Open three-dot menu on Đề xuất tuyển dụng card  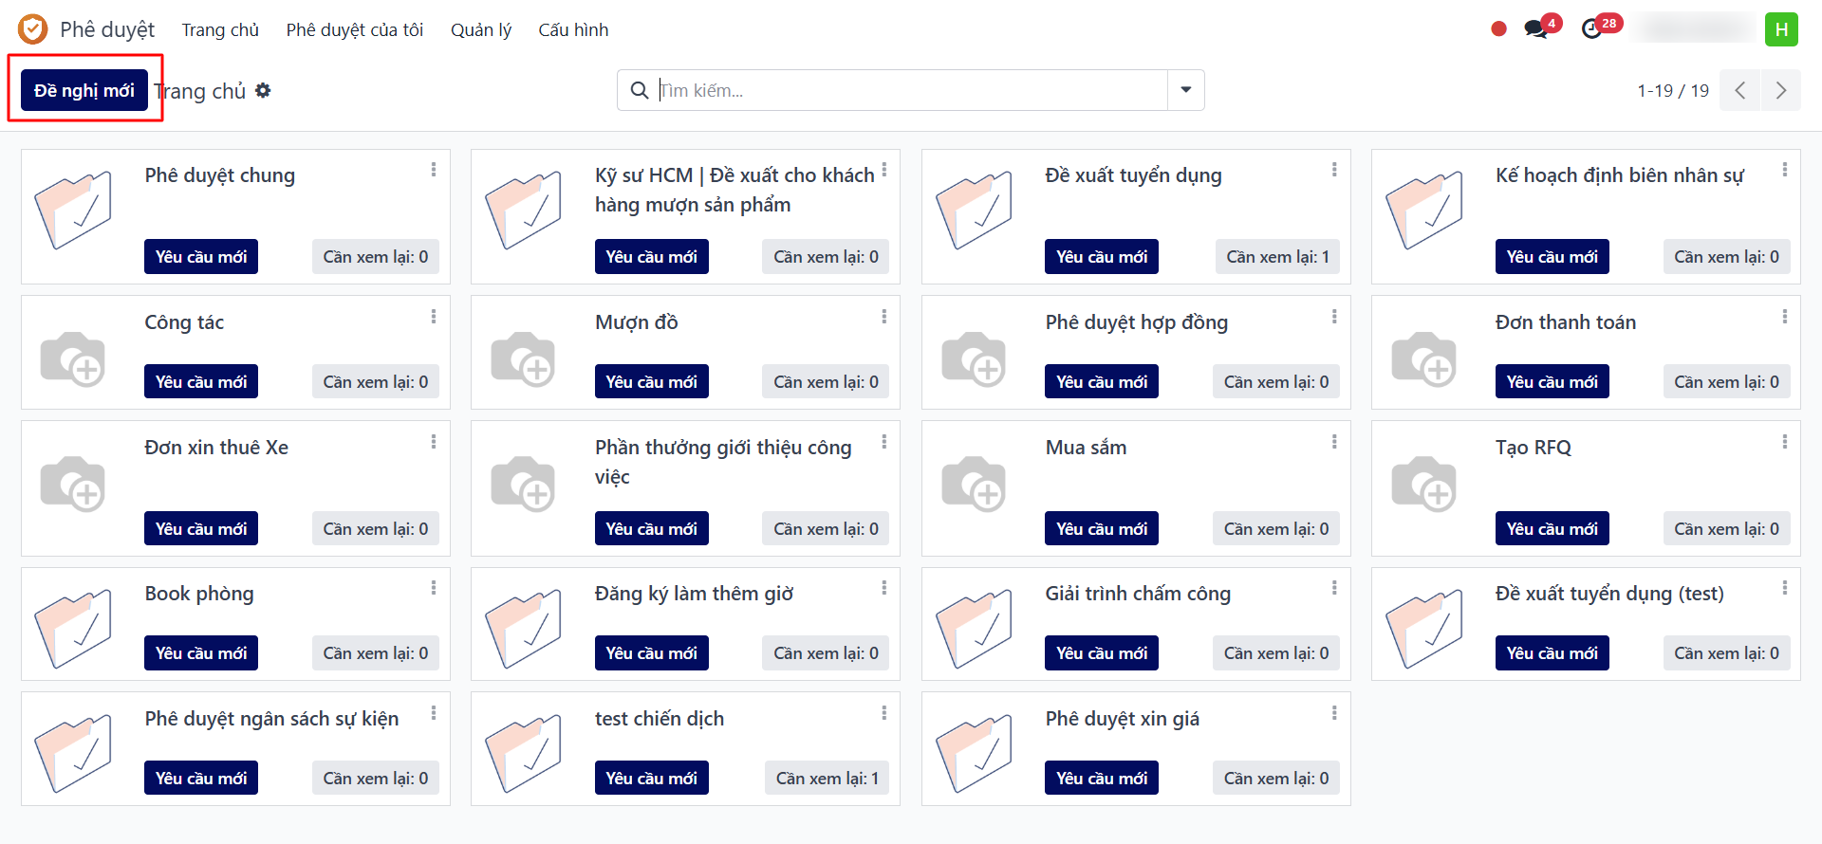(x=1333, y=170)
